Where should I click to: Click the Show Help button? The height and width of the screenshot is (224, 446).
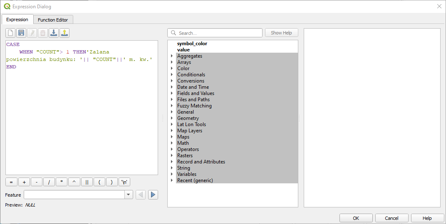pos(281,33)
